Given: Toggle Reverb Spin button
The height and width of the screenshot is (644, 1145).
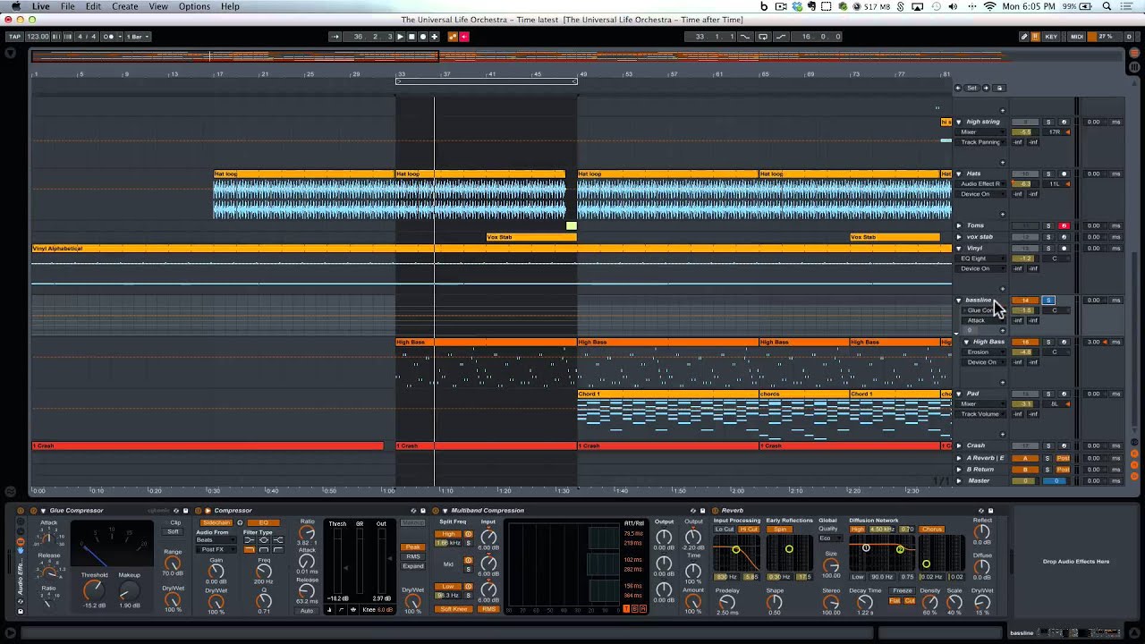Looking at the screenshot, I should [780, 530].
